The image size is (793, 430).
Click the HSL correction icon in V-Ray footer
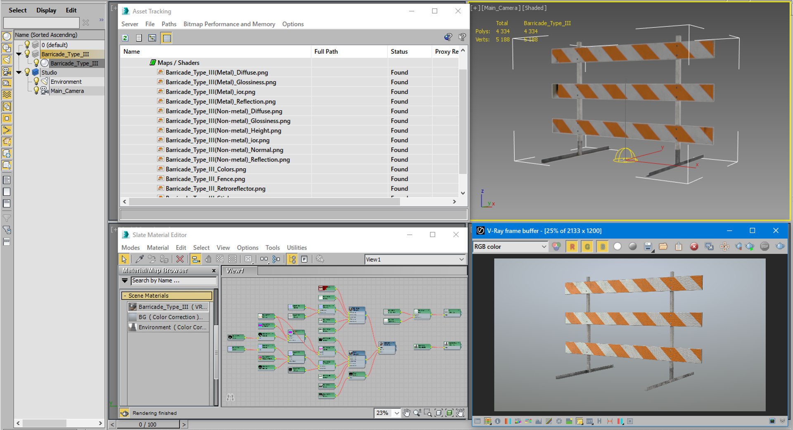(518, 421)
